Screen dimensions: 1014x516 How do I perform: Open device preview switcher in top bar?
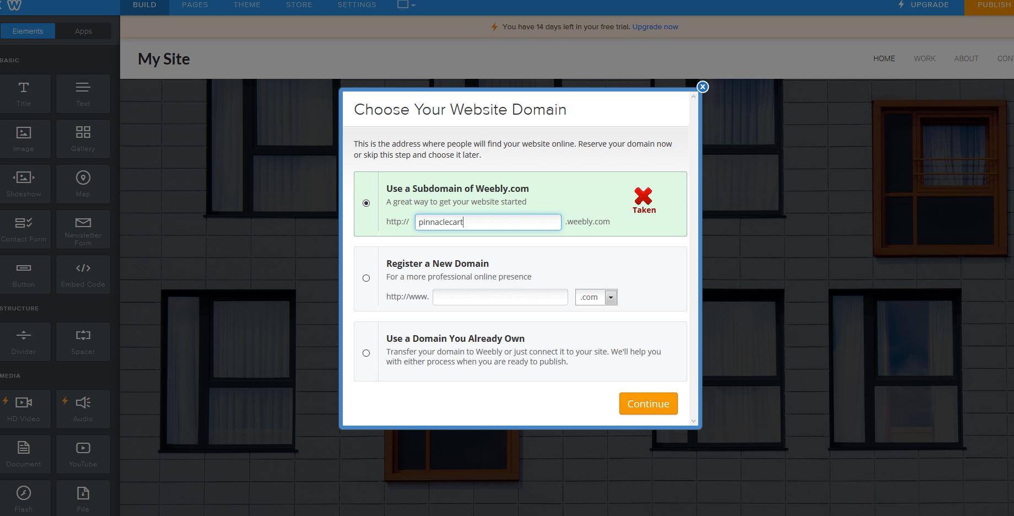(406, 4)
